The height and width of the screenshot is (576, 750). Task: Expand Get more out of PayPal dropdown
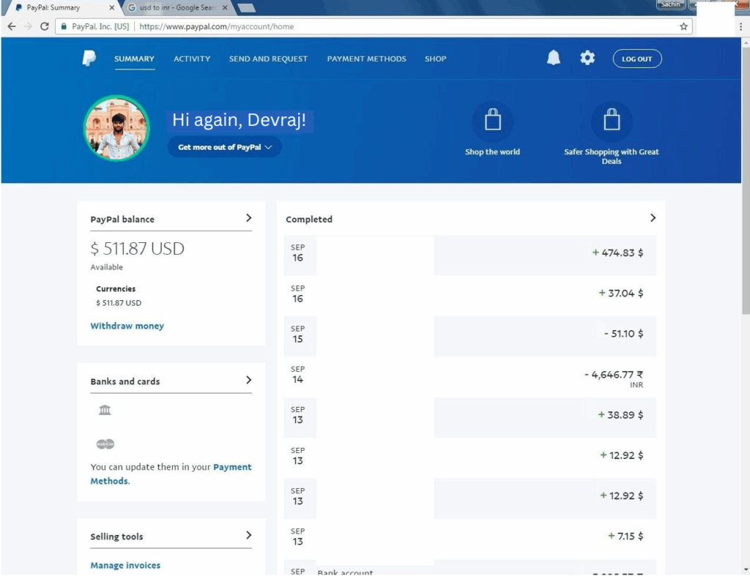click(224, 147)
